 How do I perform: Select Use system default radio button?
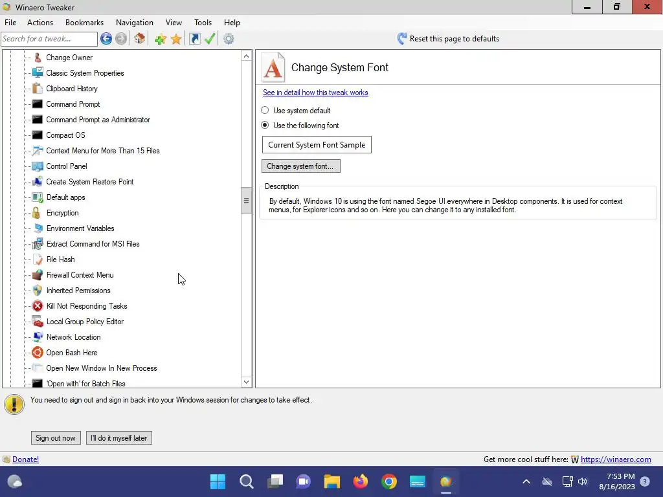point(265,110)
